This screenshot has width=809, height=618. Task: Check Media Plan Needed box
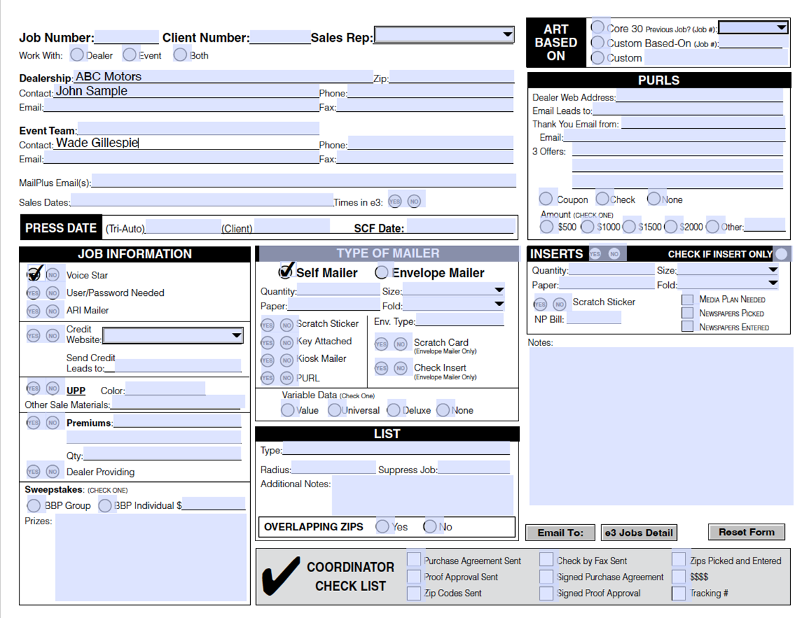[x=688, y=299]
